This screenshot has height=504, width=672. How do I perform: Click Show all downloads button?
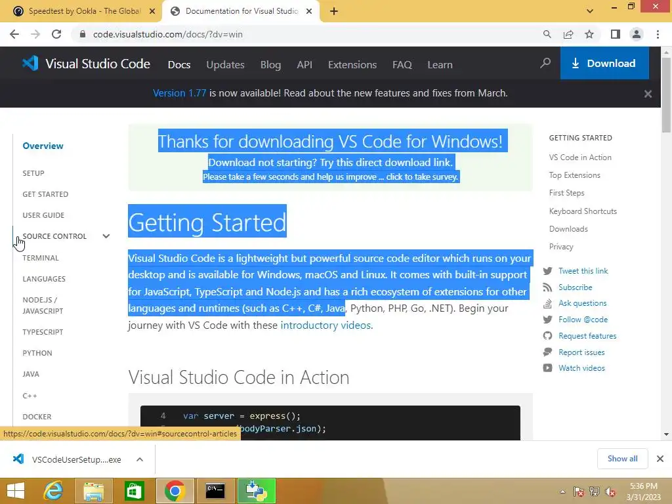point(622,459)
